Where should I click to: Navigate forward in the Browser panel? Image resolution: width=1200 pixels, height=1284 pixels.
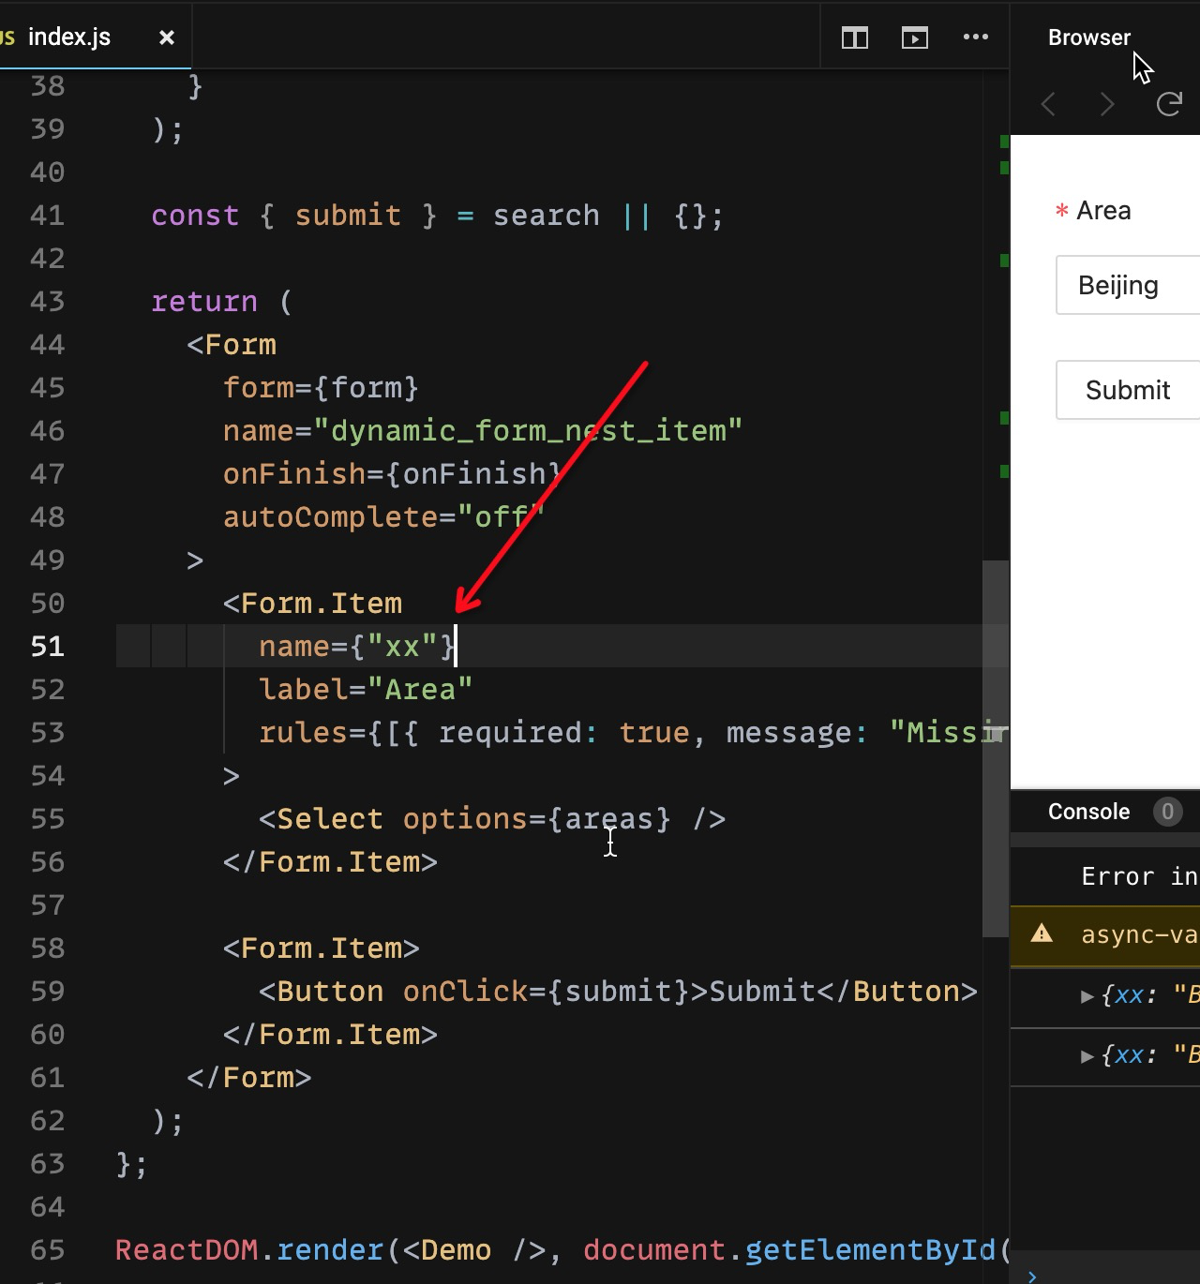[x=1107, y=105]
